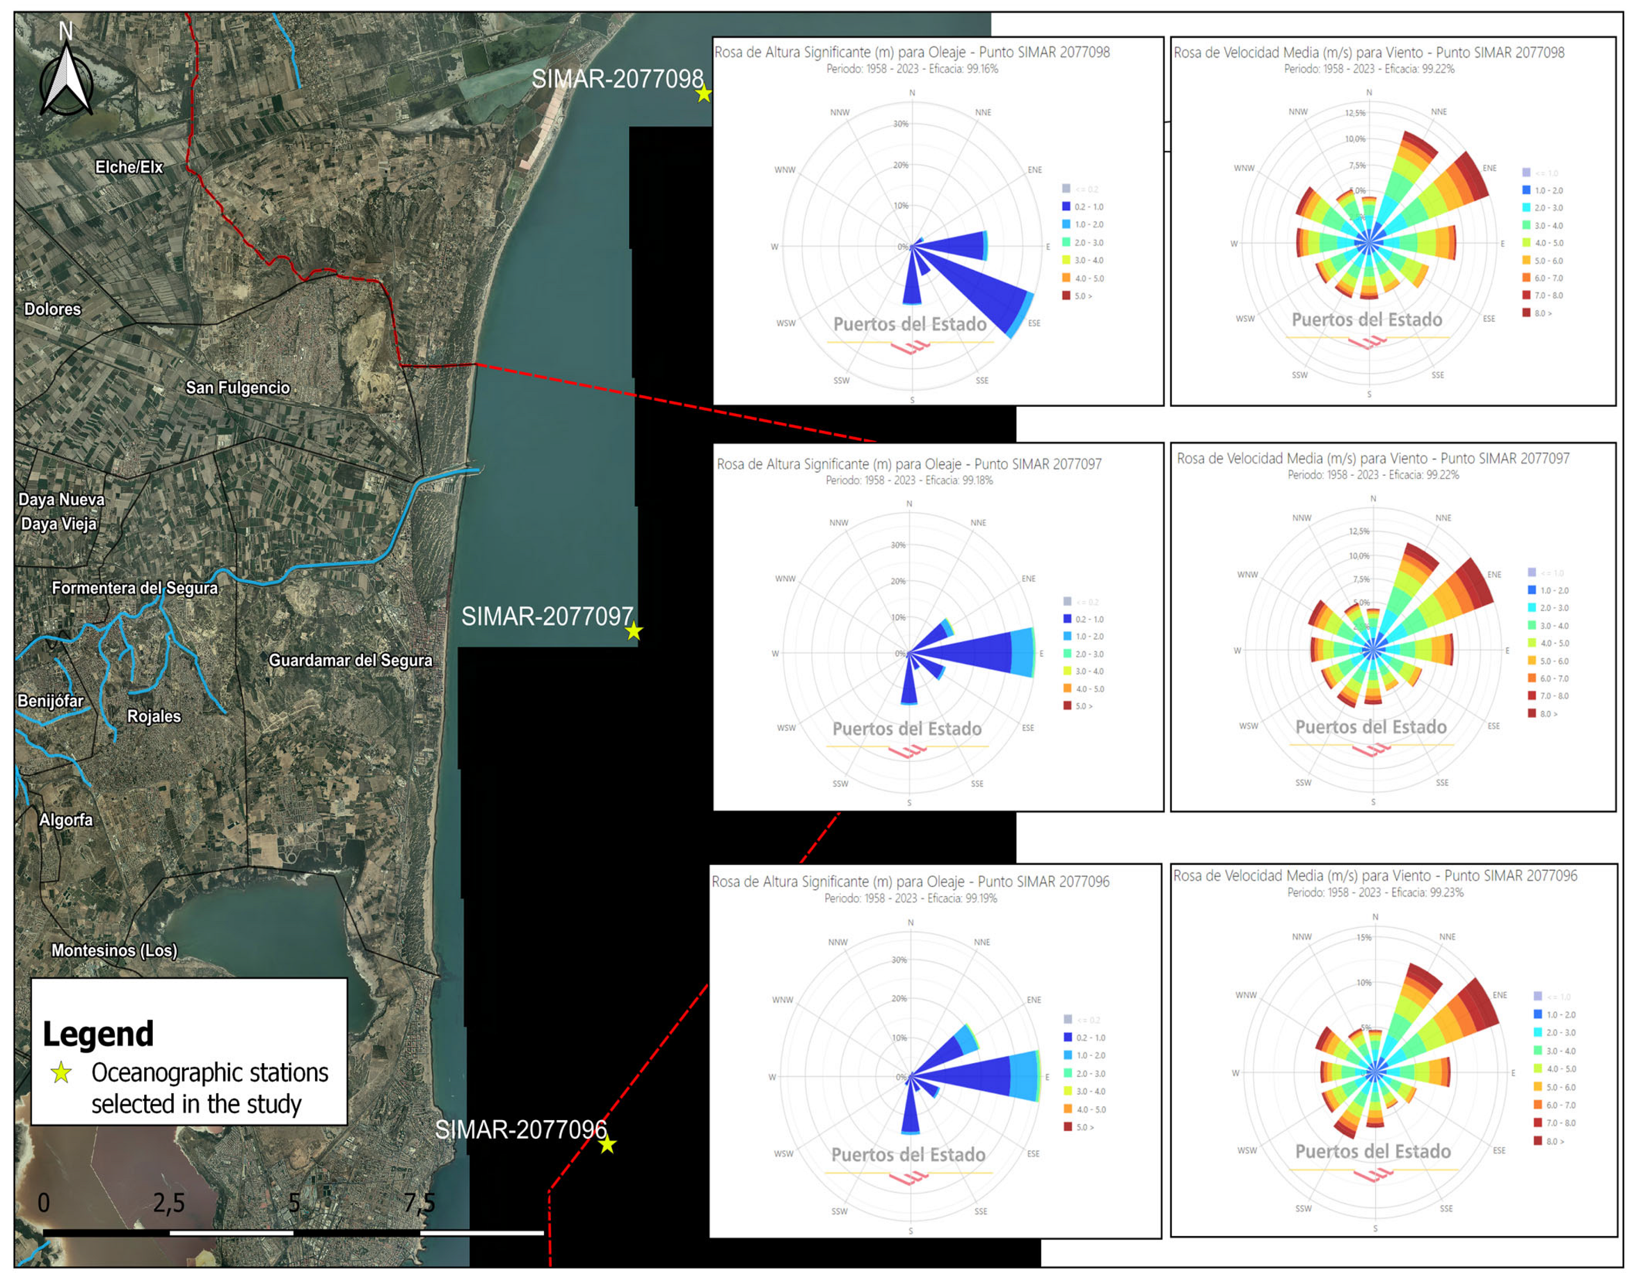Click the yellow star at SIMAR-2077097
This screenshot has height=1280, width=1634.
[634, 631]
